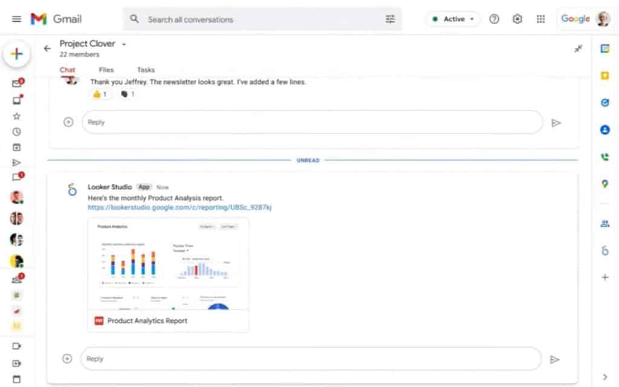Open the Mail inbox icon in sidebar

(17, 83)
